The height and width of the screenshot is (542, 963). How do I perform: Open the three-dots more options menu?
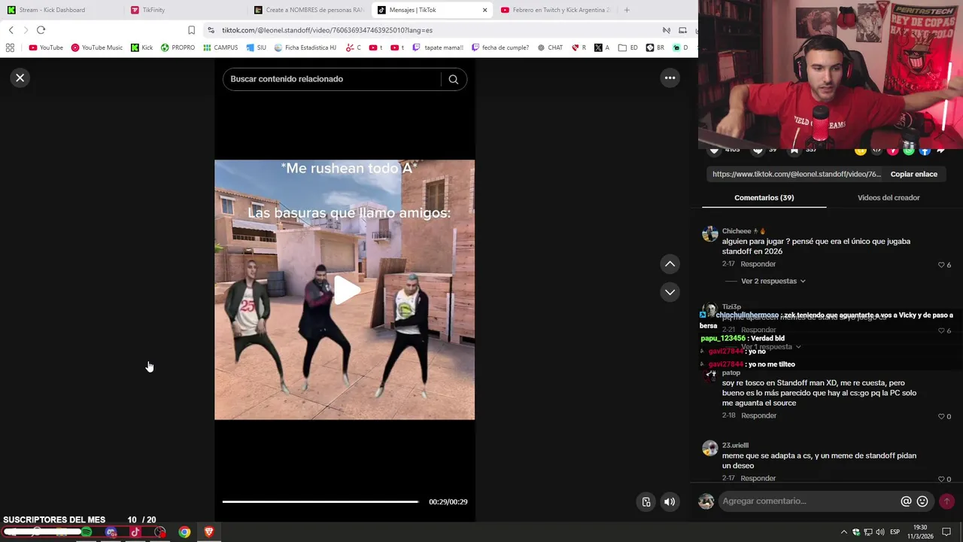coord(670,78)
